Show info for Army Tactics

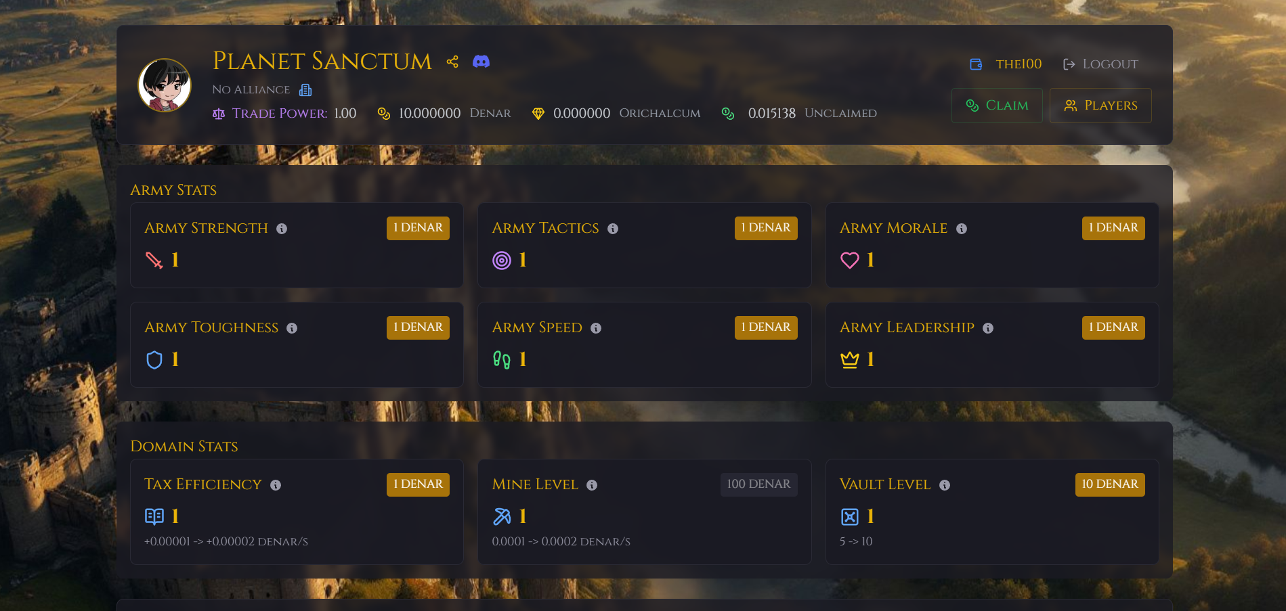[613, 229]
